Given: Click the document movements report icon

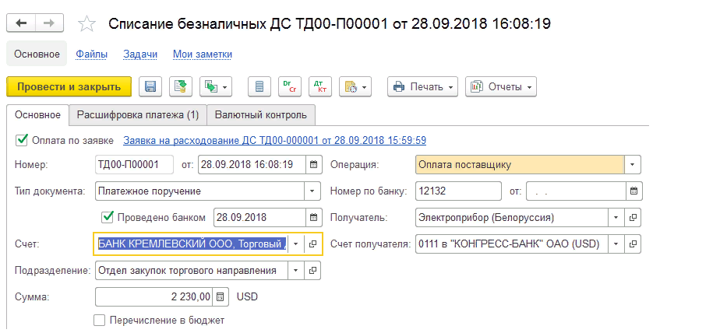Looking at the screenshot, I should [259, 86].
